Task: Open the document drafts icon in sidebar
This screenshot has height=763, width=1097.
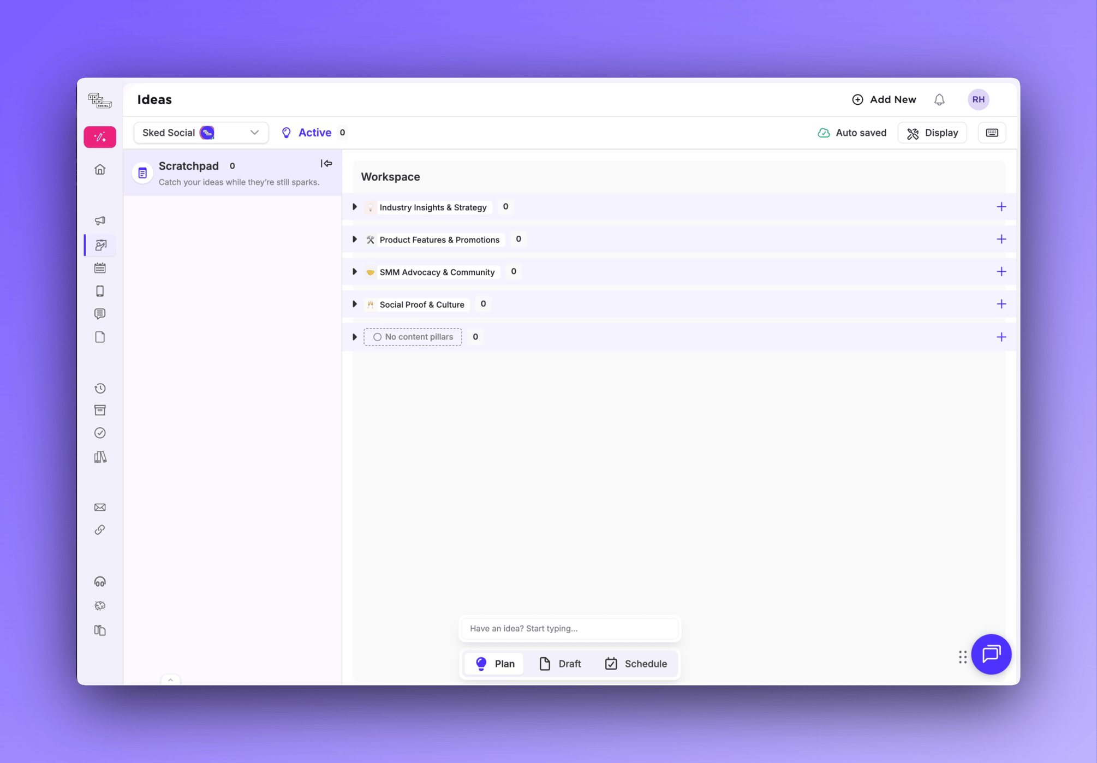Action: pos(100,337)
